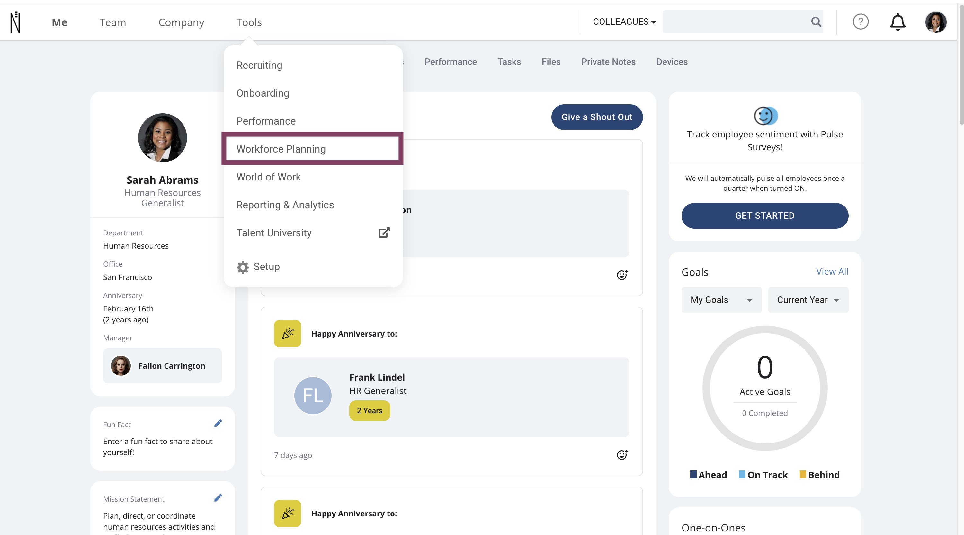Click the Give a Shout Out button
964x535 pixels.
tap(597, 117)
